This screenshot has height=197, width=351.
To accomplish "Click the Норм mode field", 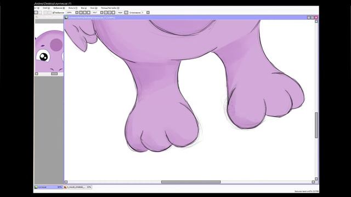I will click(x=121, y=13).
